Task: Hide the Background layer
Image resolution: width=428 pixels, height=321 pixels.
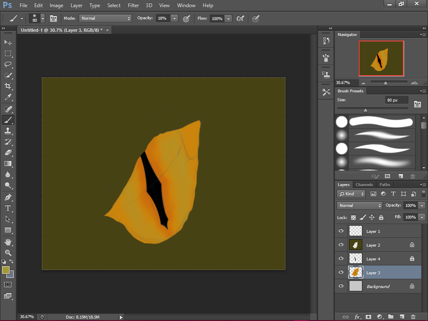Action: [341, 286]
